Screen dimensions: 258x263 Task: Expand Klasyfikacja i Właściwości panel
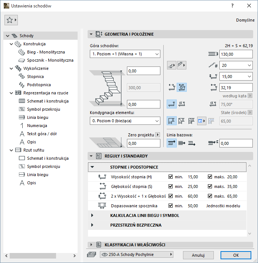(91, 245)
